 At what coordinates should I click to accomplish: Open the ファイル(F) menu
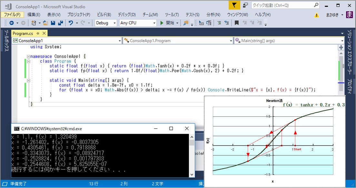point(12,15)
